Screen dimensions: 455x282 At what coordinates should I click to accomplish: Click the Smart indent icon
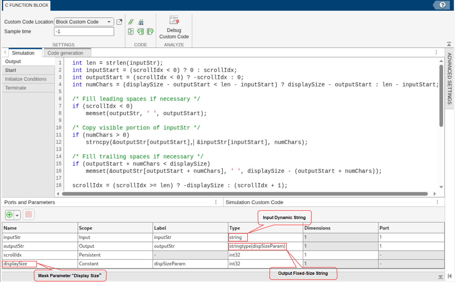point(131,31)
